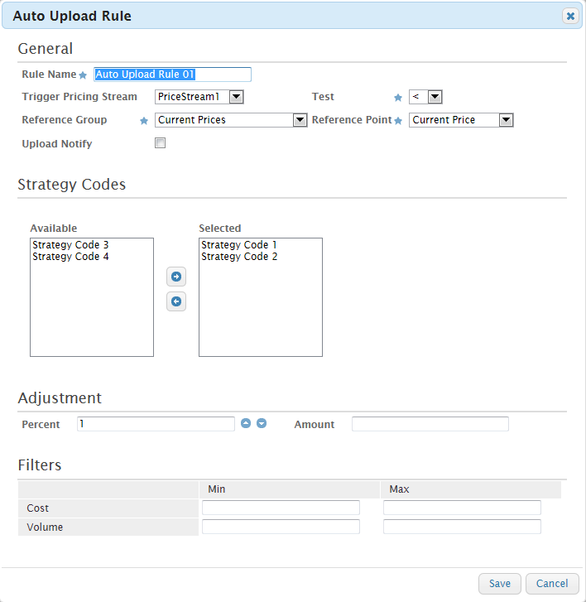Select Strategy Code 1 in Selected list
This screenshot has height=602, width=586.
239,244
